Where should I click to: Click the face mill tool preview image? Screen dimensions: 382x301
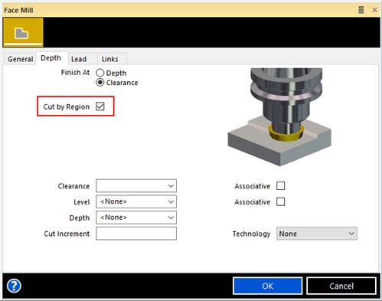tap(279, 117)
